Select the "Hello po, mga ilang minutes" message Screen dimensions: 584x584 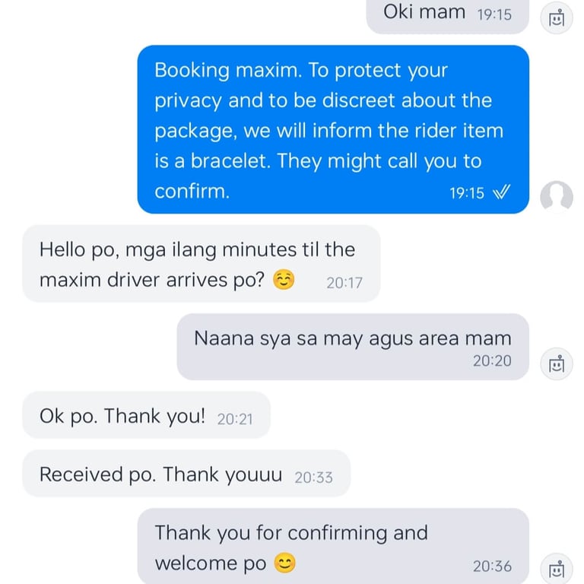pyautogui.click(x=201, y=263)
